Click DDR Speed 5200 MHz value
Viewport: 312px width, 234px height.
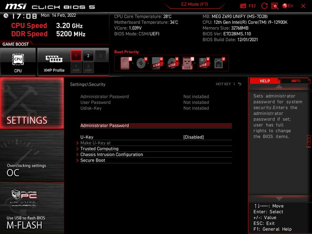(x=71, y=34)
